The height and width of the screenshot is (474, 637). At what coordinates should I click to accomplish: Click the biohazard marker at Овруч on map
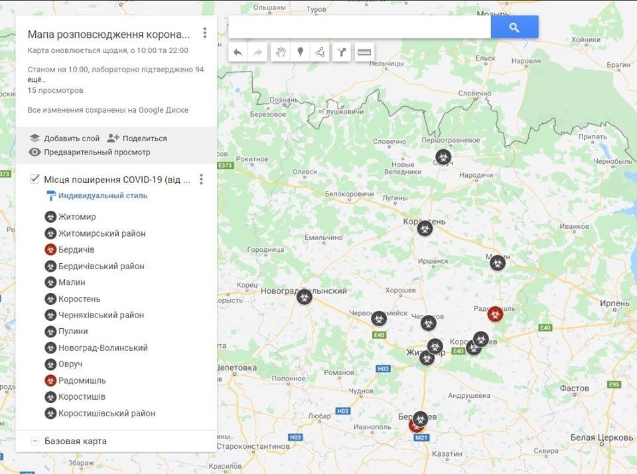click(443, 157)
